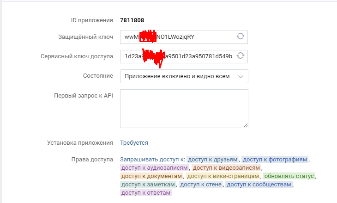Select the доступ к фотографиям permission tag
The width and height of the screenshot is (337, 203).
tap(275, 160)
